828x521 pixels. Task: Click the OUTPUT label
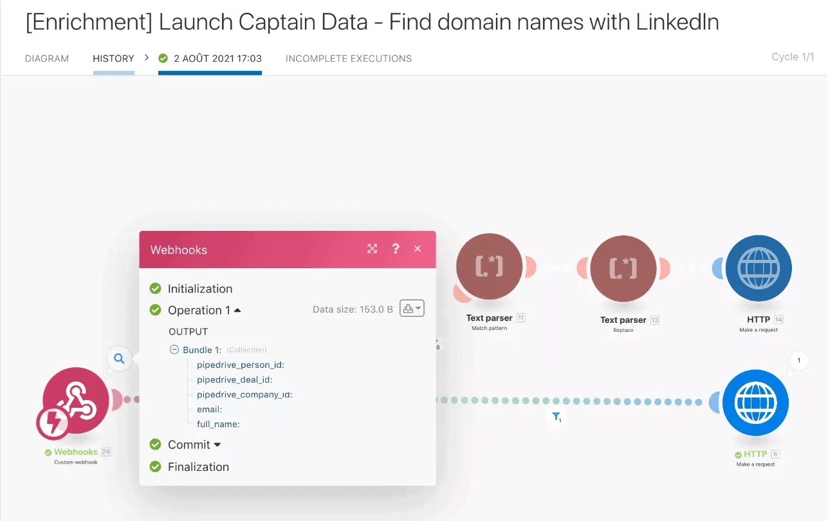(189, 332)
